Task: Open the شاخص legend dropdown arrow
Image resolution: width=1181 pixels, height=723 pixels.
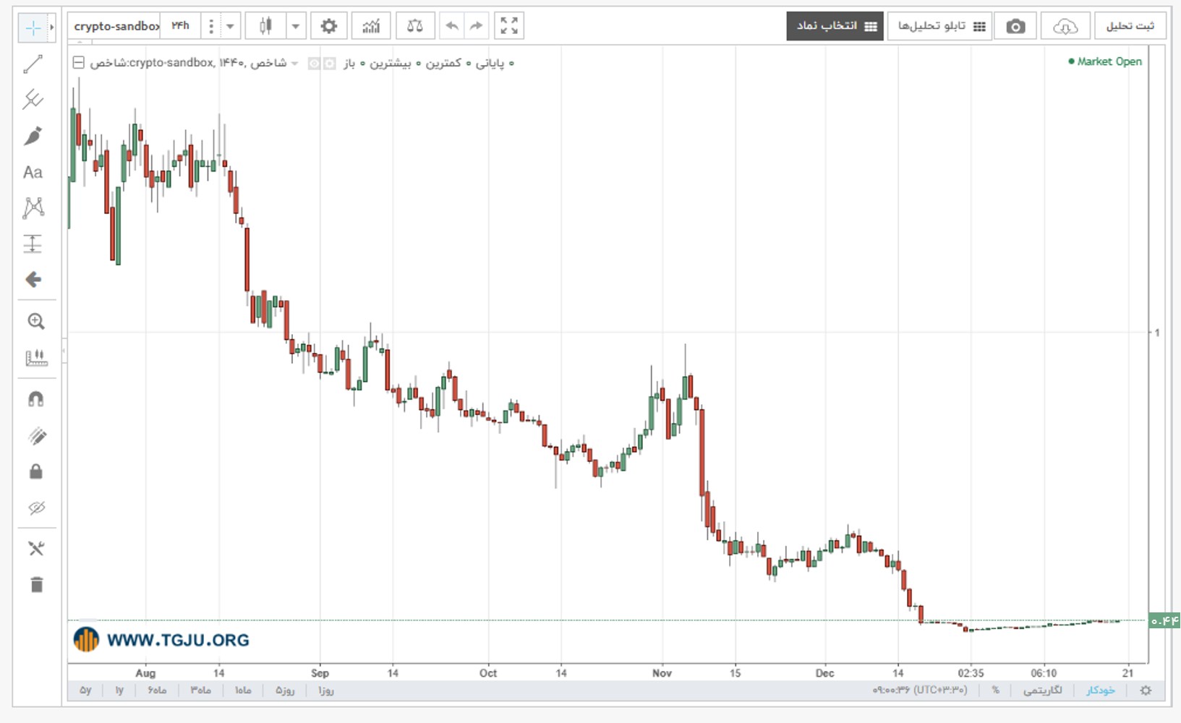Action: (x=294, y=64)
